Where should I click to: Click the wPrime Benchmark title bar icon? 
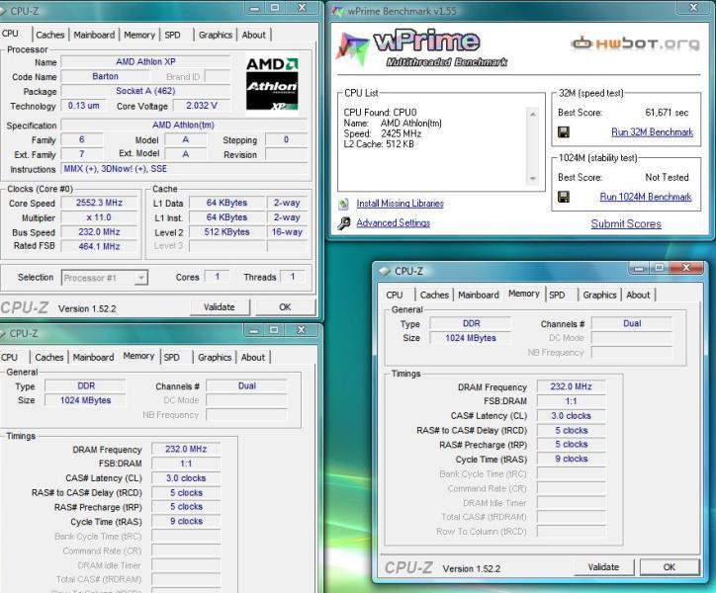(338, 11)
